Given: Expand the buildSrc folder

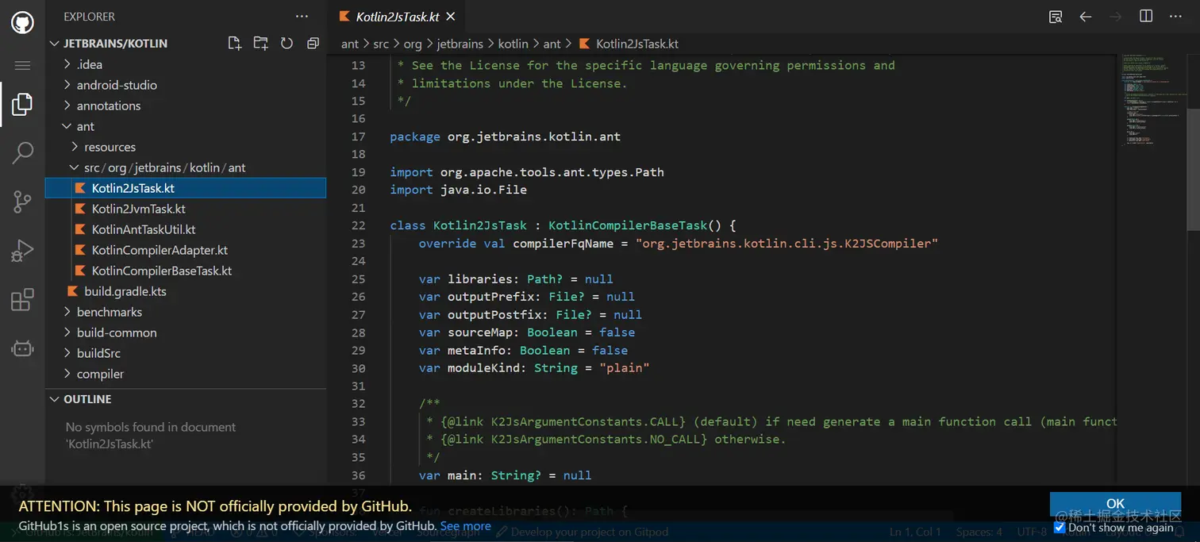Looking at the screenshot, I should (98, 353).
